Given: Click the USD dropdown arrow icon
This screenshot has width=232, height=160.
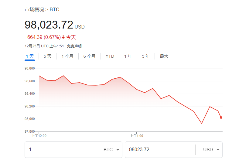Looking at the screenshot, I should 218,150.
